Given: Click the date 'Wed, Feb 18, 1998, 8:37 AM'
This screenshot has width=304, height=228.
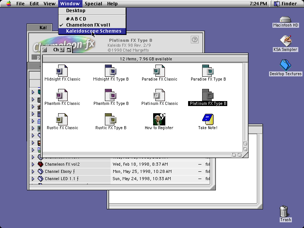Looking at the screenshot, I should pos(140,164).
